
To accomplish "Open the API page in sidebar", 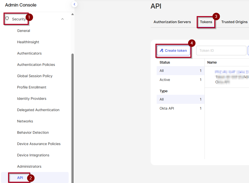I will click(x=20, y=178).
